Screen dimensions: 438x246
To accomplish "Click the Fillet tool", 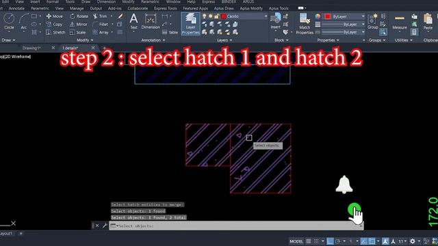I will (101, 25).
